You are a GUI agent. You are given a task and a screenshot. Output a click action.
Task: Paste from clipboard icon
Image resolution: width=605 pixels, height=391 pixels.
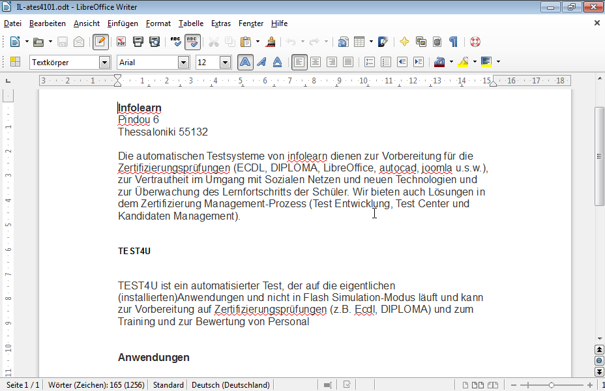(x=246, y=42)
